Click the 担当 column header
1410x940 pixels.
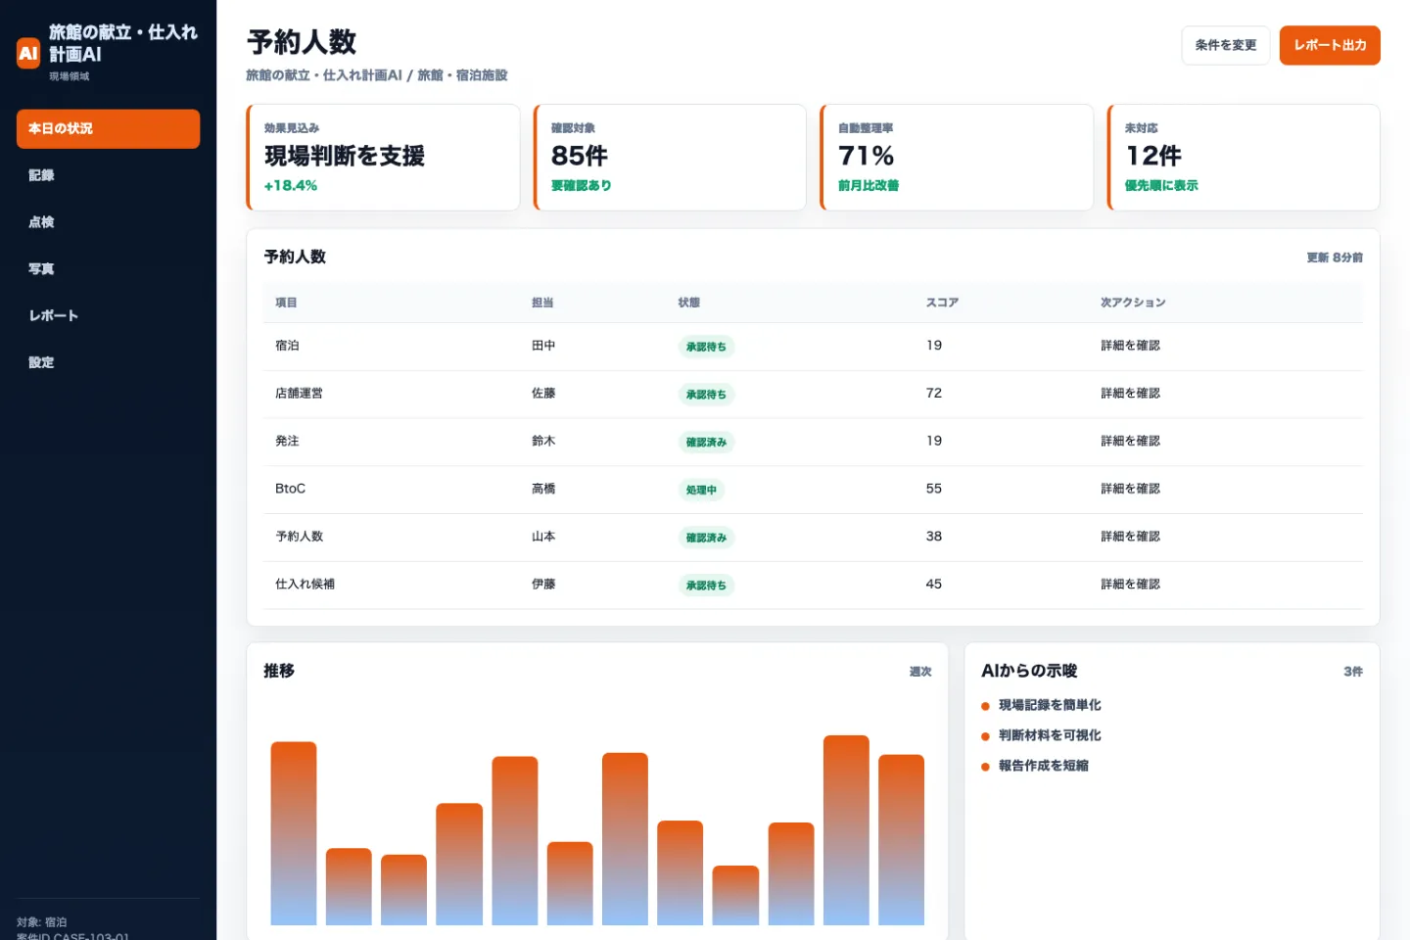point(542,303)
